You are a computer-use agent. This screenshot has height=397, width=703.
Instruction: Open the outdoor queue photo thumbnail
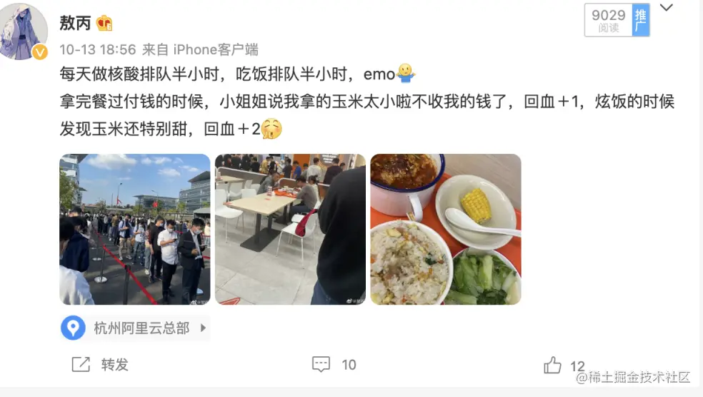(135, 230)
